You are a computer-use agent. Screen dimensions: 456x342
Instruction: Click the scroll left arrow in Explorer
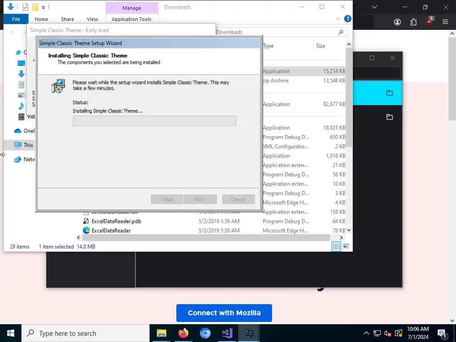pos(78,238)
